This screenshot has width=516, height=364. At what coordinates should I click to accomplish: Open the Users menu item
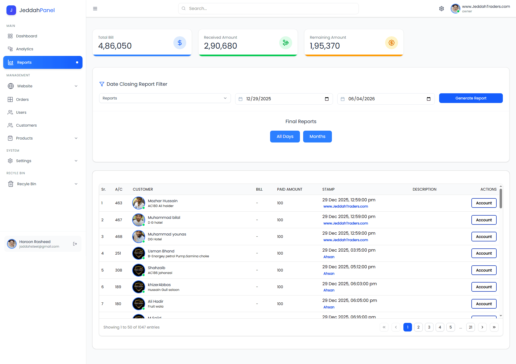pos(43,112)
